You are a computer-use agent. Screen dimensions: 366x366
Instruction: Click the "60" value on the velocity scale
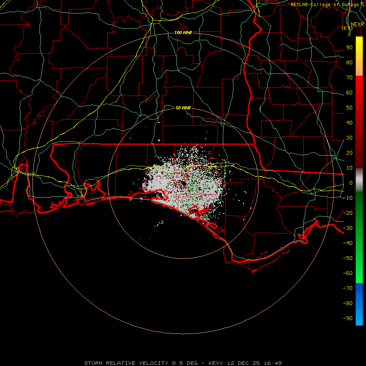coord(349,93)
